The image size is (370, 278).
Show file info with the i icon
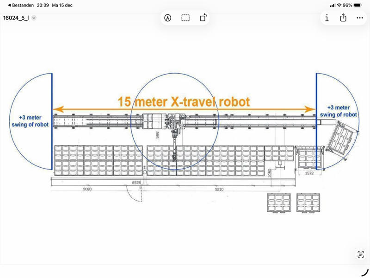tap(327, 18)
